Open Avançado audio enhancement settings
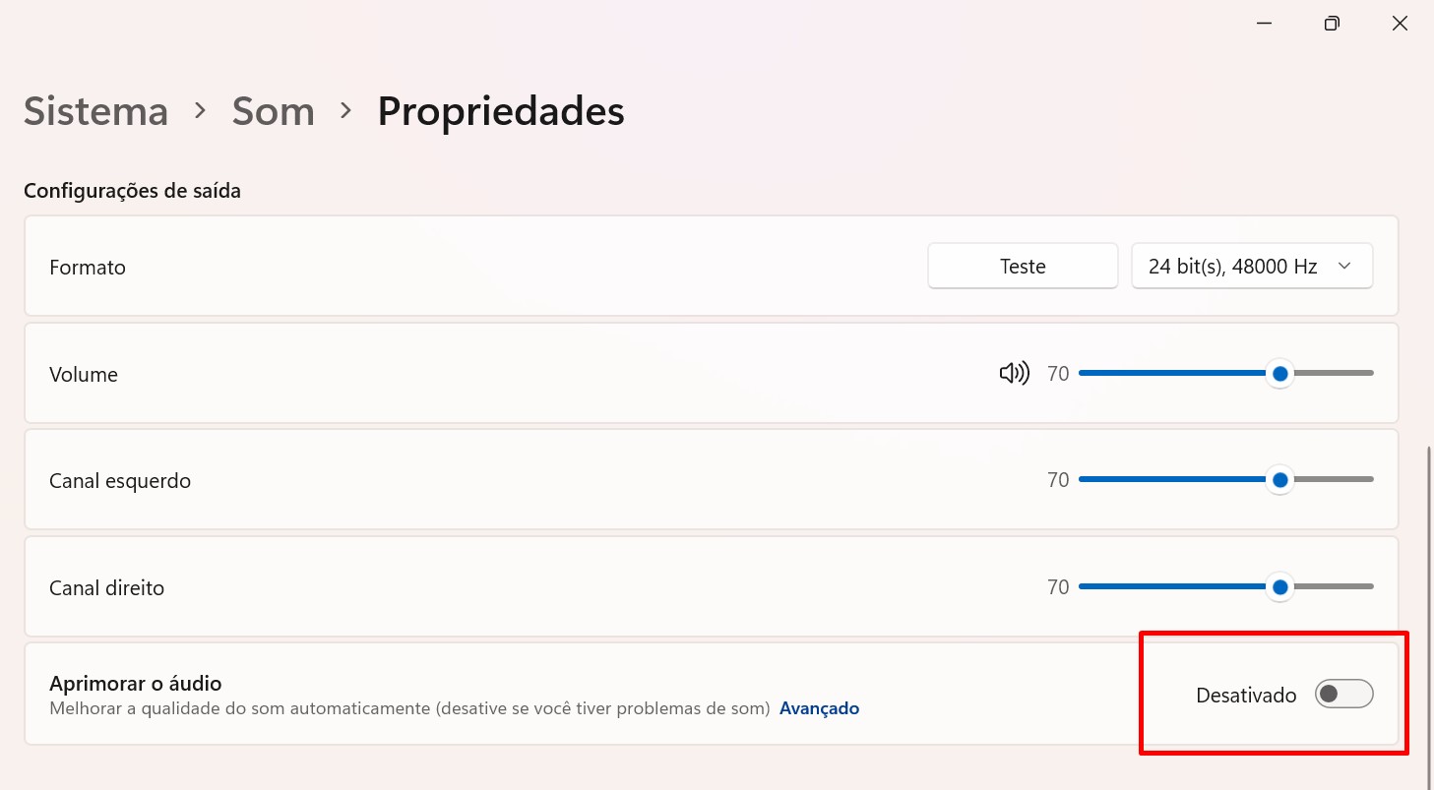This screenshot has width=1434, height=790. 819,707
